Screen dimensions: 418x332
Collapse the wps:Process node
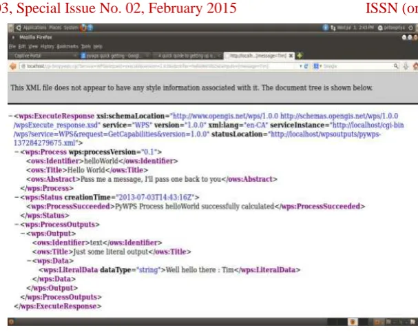(17, 152)
